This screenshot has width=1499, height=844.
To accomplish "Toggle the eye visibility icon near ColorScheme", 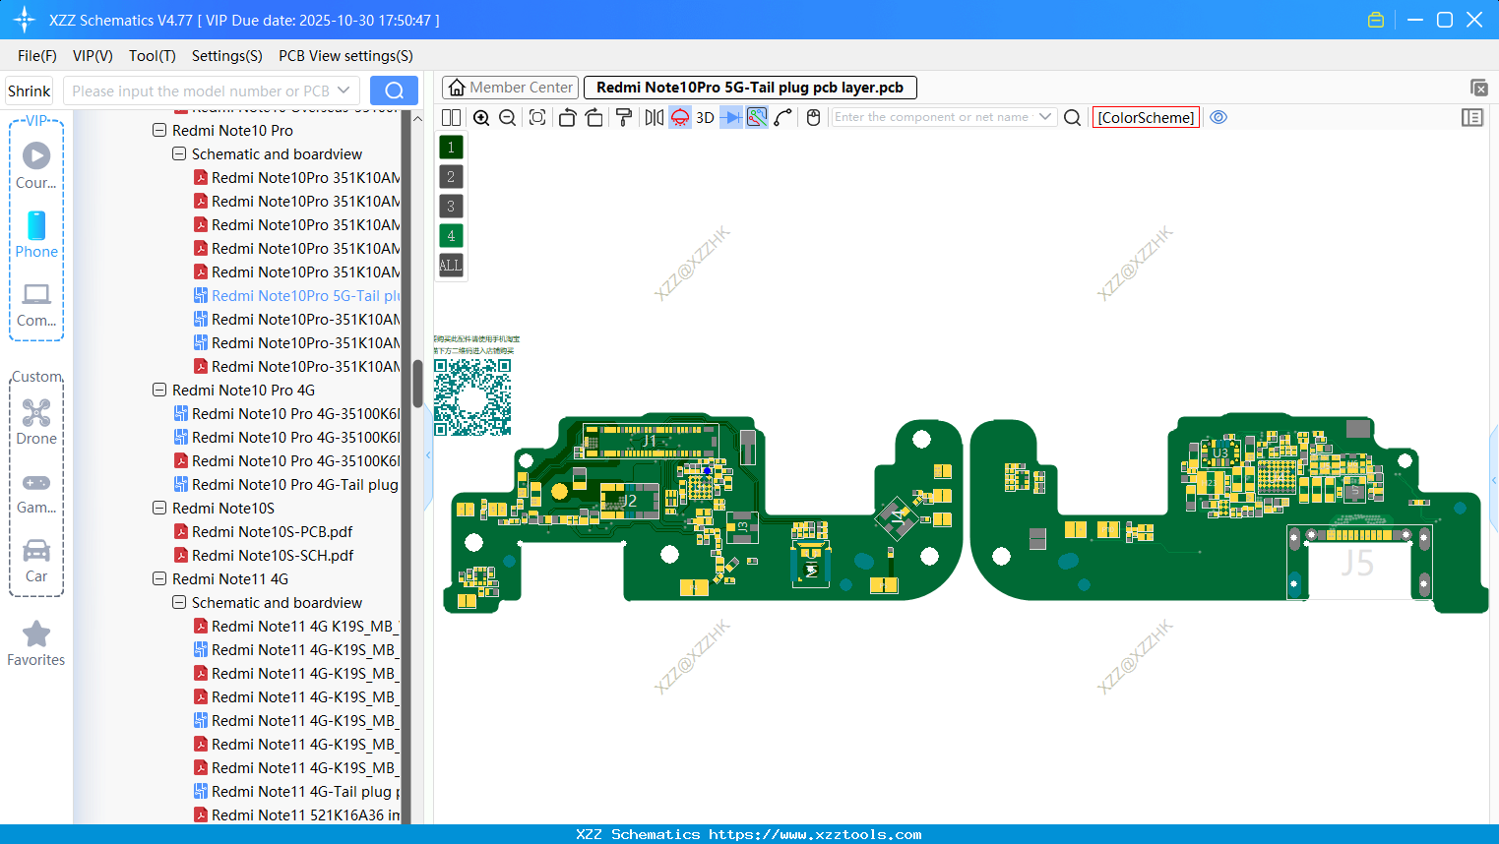I will coord(1218,117).
